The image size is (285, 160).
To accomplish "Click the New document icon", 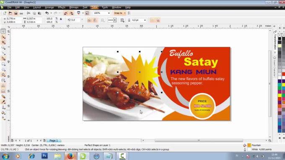I will 5,13.
